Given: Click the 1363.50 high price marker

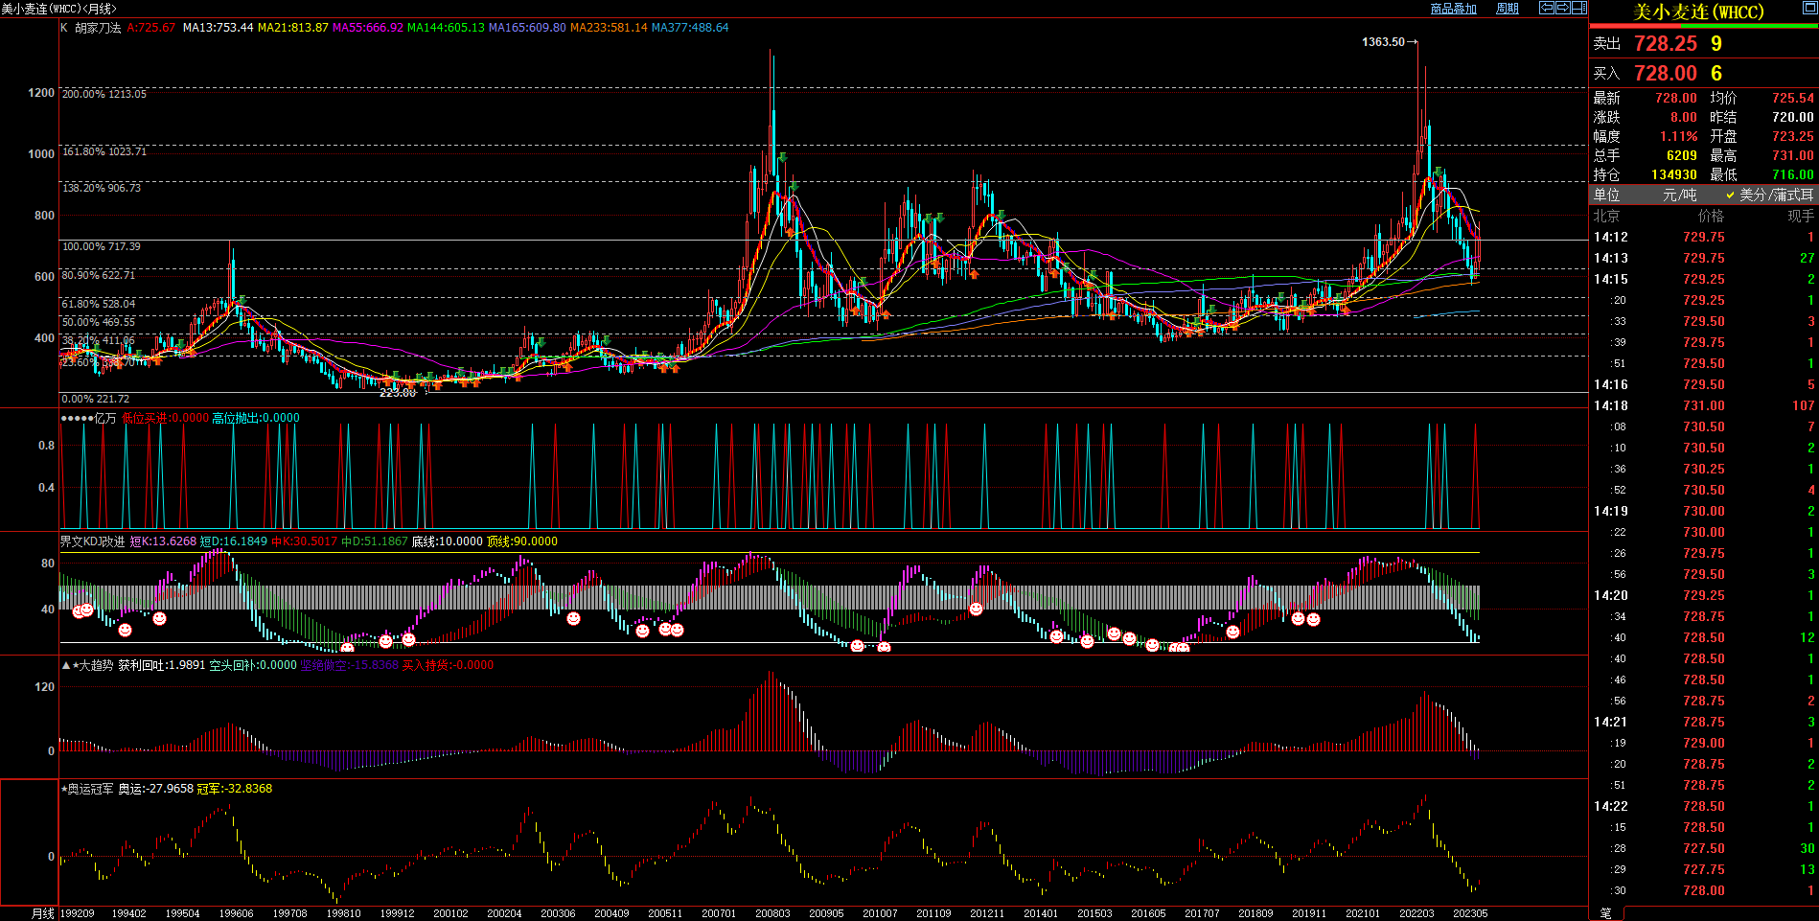Looking at the screenshot, I should [x=1383, y=42].
